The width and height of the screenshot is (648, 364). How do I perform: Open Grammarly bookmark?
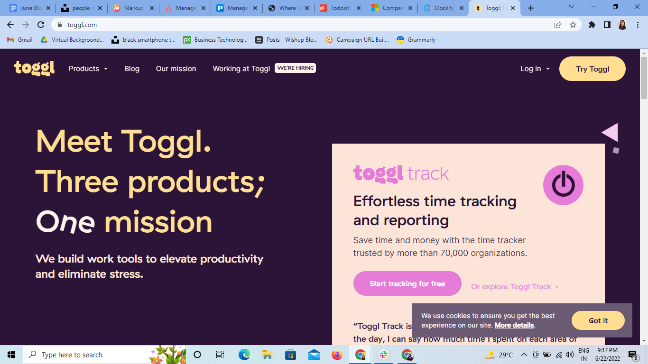point(416,40)
